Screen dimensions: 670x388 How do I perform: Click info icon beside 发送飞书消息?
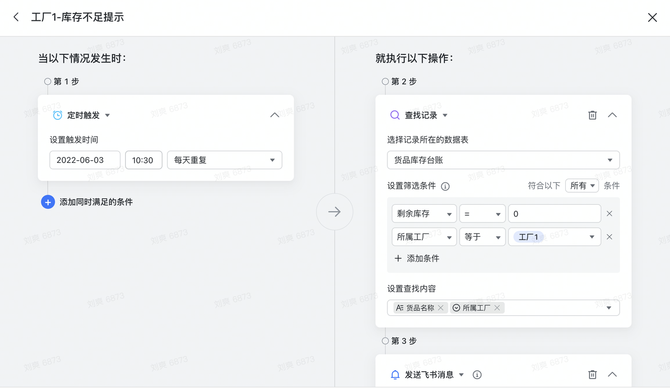point(477,374)
